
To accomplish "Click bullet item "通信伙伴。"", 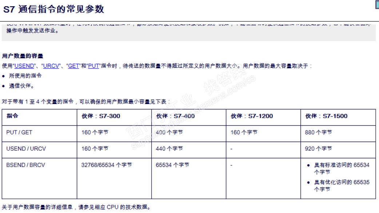I will tap(21, 86).
